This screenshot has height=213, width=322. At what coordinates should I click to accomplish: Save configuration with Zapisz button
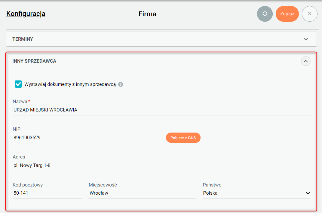point(287,14)
